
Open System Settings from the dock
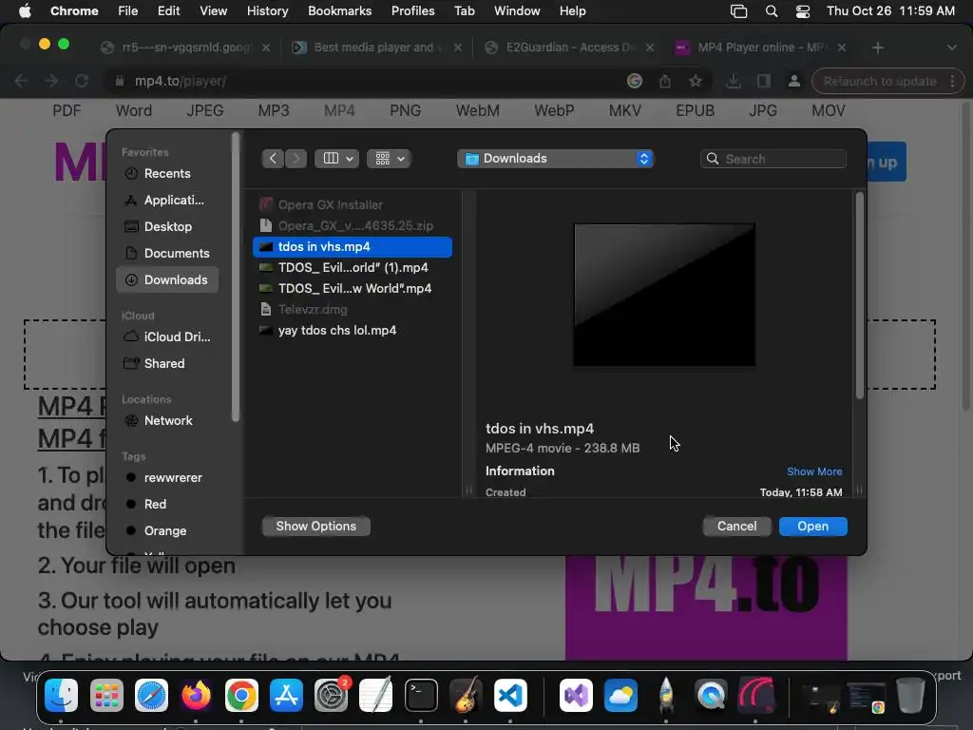tap(332, 695)
